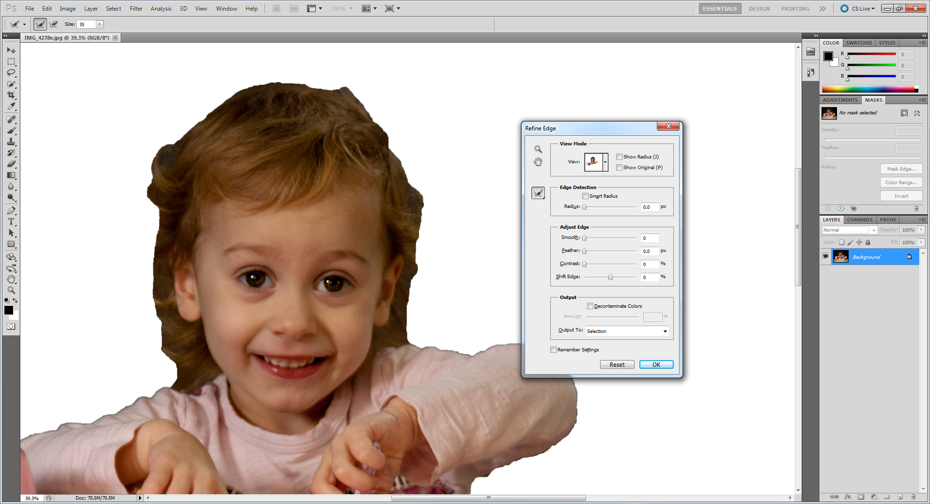The height and width of the screenshot is (504, 930).
Task: Select the Gradient tool
Action: point(11,175)
